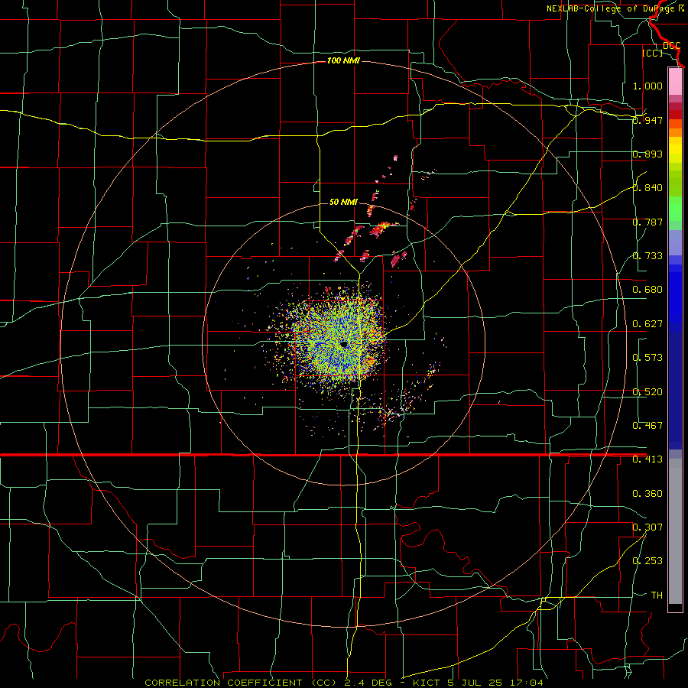Screen dimensions: 688x688
Task: Click the 0.413 legend value
Action: click(x=647, y=459)
